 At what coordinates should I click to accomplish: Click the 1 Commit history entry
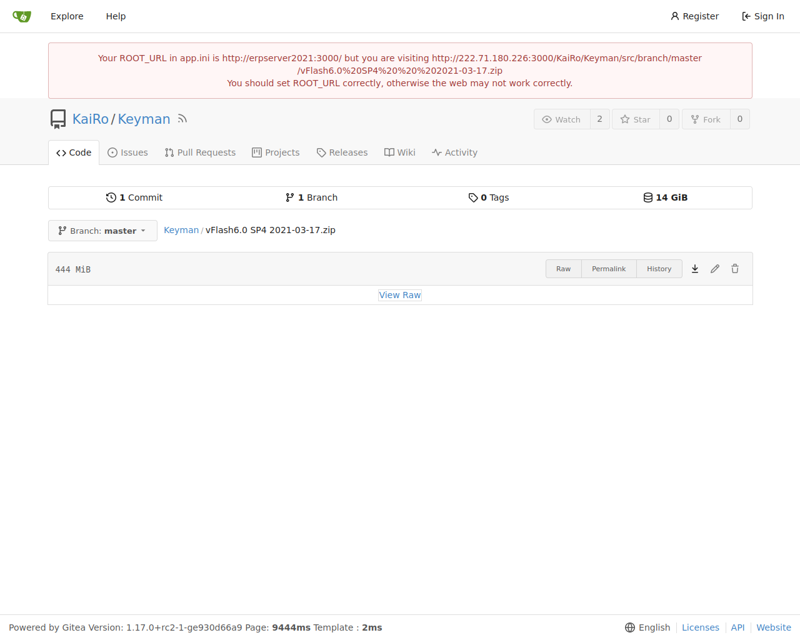[134, 197]
